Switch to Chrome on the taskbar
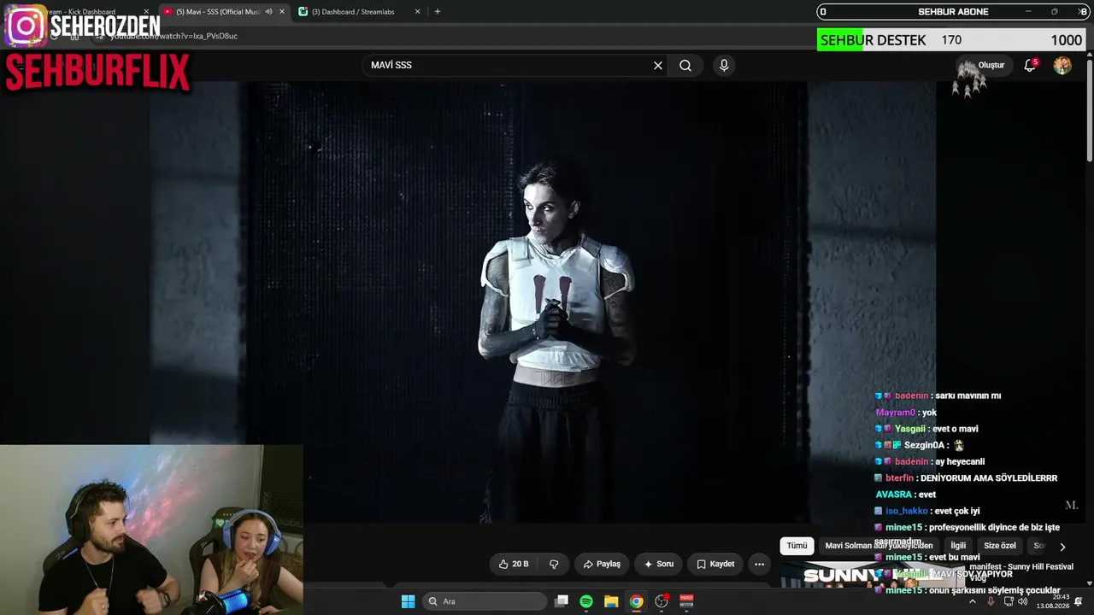 pyautogui.click(x=636, y=601)
